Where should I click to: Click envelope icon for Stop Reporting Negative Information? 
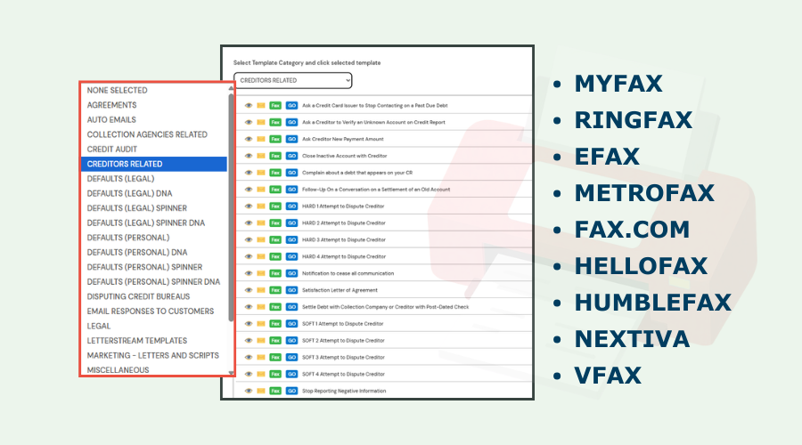click(x=261, y=391)
